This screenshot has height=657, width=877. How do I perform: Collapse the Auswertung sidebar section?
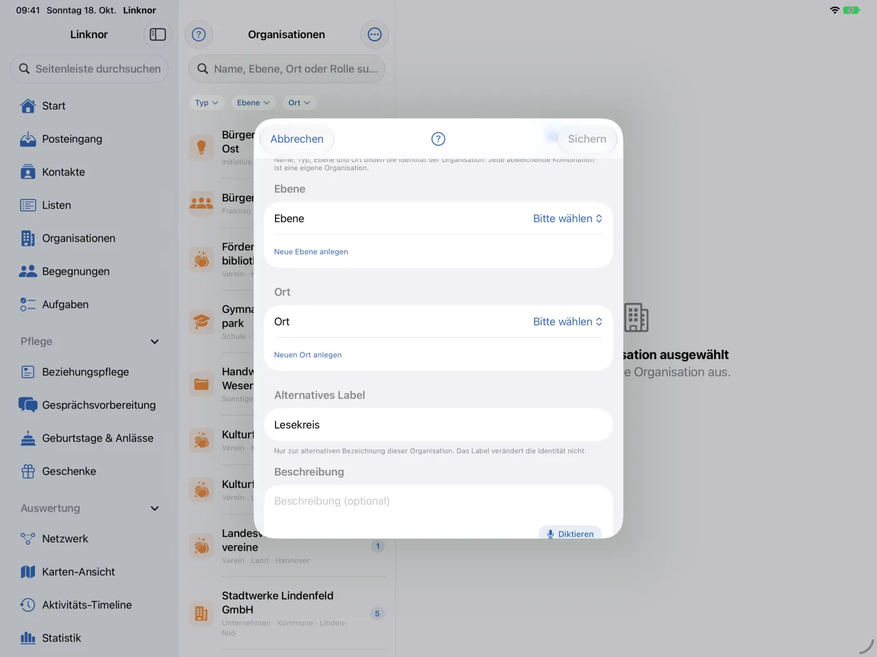tap(155, 509)
